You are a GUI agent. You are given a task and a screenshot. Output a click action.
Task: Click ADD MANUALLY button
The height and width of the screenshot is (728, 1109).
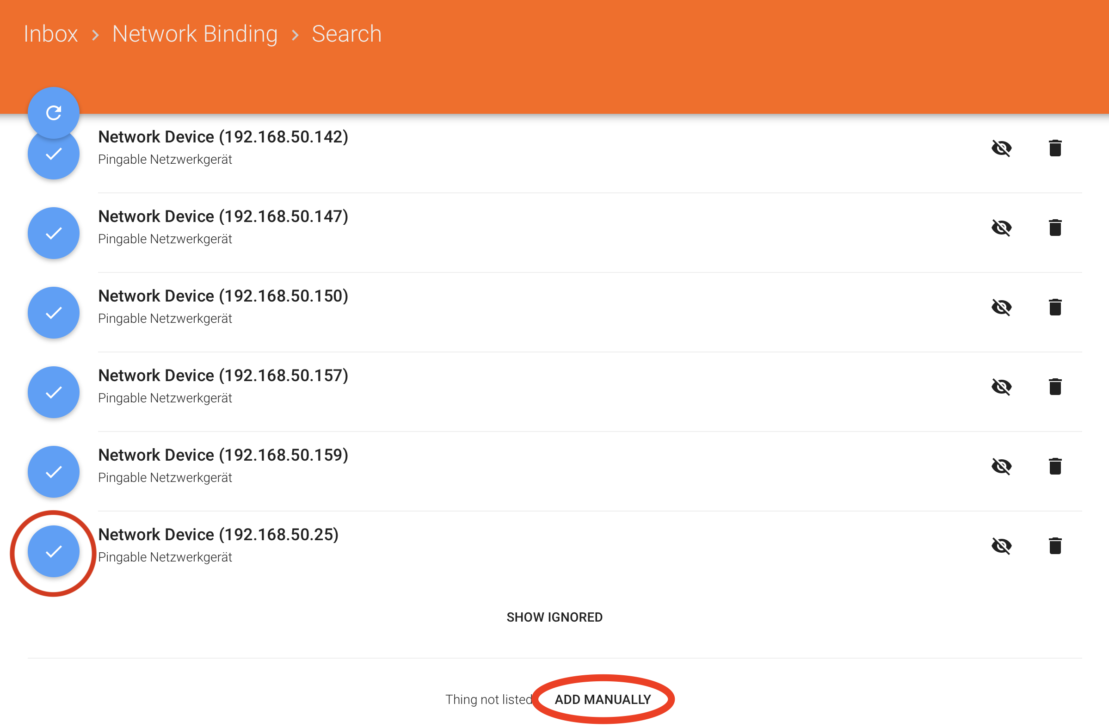[x=603, y=700]
